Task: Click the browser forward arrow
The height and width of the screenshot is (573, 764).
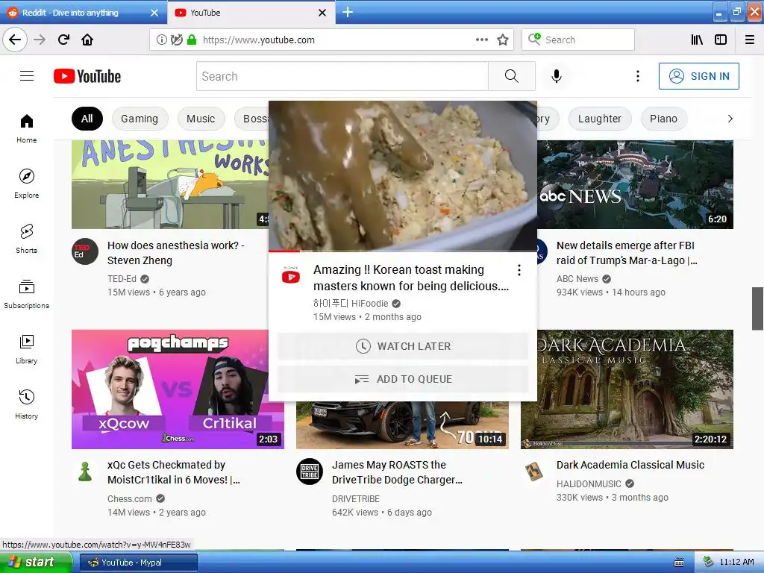Action: [x=40, y=40]
